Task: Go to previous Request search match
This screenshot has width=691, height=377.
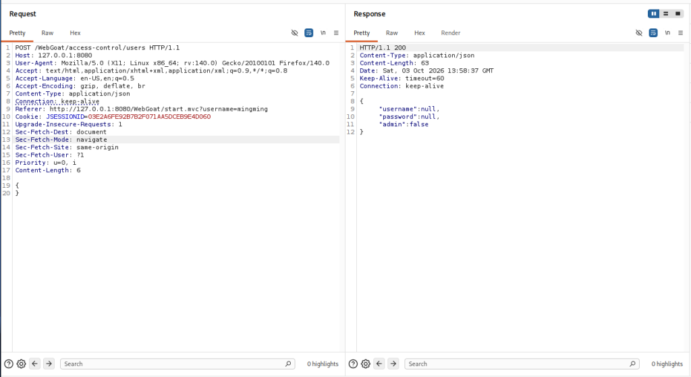Action: pyautogui.click(x=35, y=363)
